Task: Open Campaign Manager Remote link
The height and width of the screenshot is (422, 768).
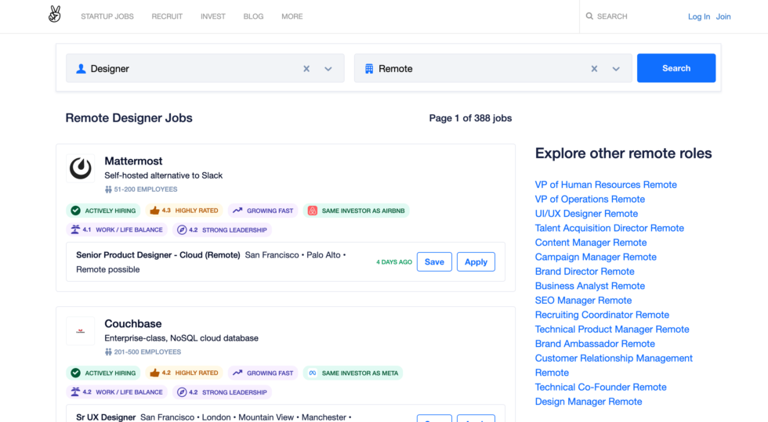Action: coord(596,257)
